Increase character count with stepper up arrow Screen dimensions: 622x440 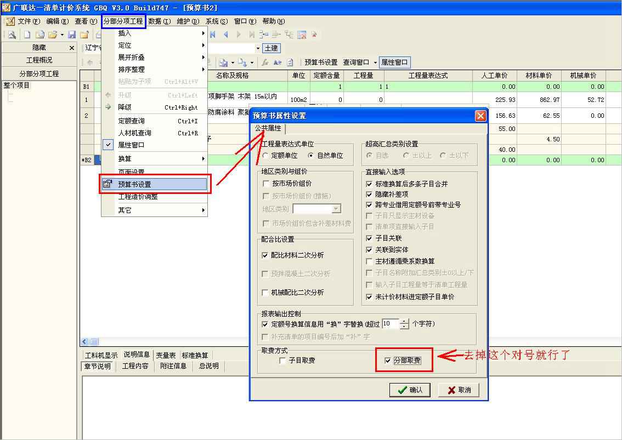tap(404, 322)
